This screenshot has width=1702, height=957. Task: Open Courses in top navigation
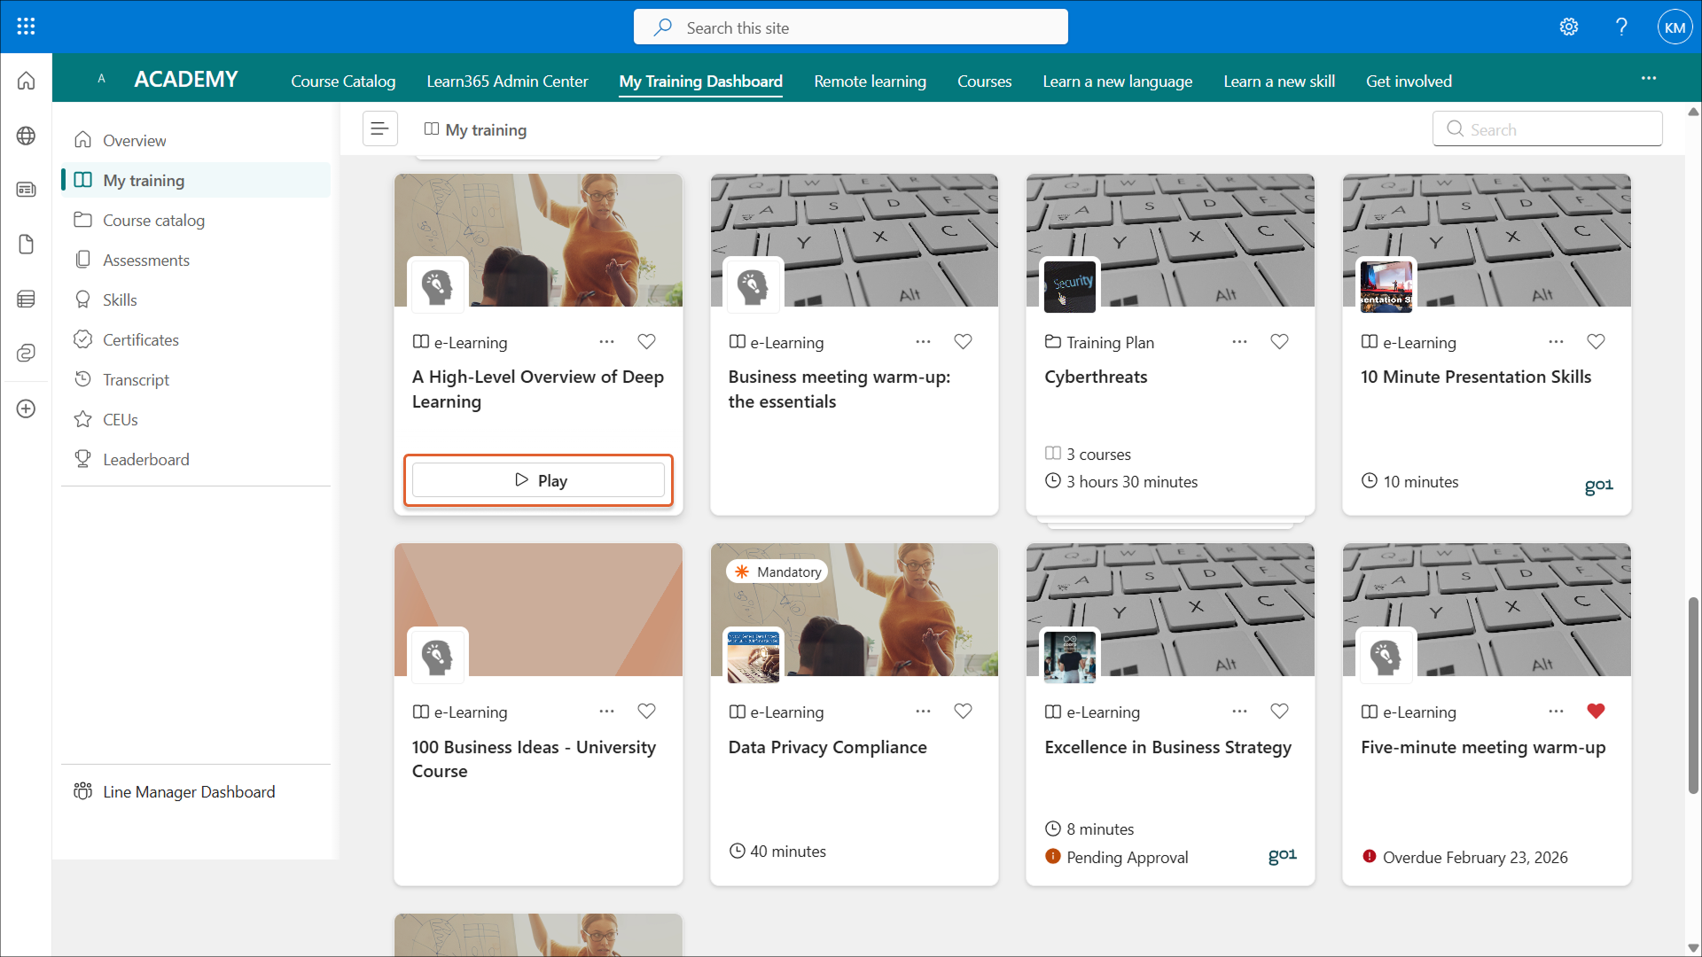(x=984, y=81)
